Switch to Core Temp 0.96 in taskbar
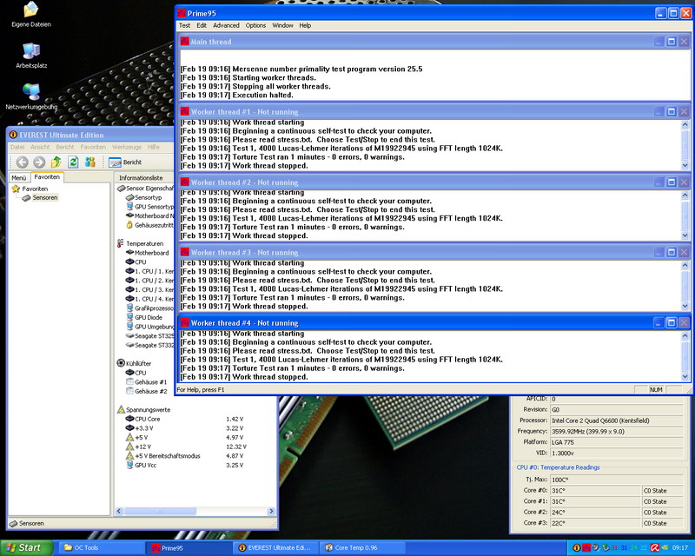Screen dimensions: 695x556 (x=357, y=548)
